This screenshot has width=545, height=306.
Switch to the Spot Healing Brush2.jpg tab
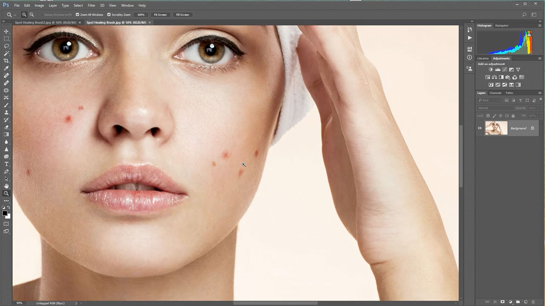45,23
